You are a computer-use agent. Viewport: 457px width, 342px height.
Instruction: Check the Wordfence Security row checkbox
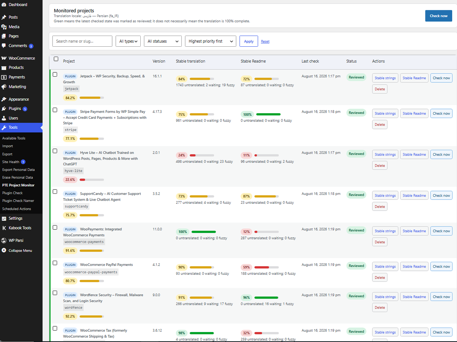pos(55,293)
